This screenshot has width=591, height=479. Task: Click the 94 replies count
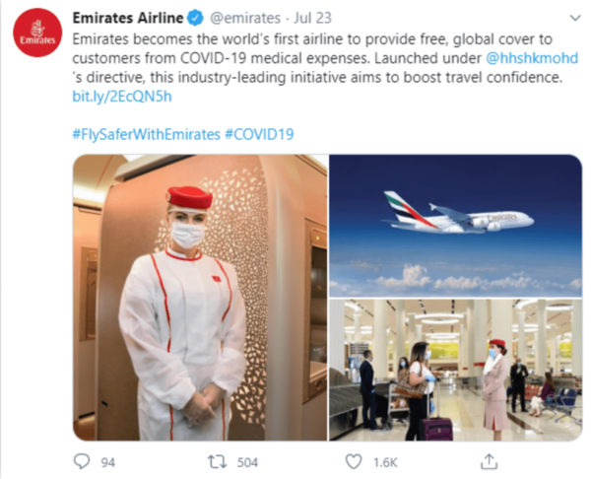pyautogui.click(x=107, y=462)
